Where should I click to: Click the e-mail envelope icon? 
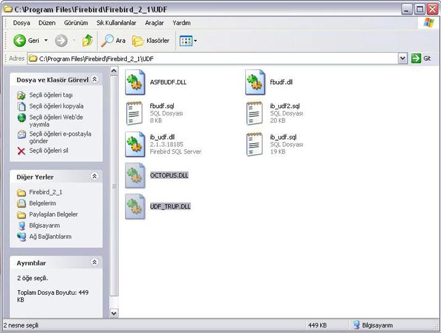(22, 135)
